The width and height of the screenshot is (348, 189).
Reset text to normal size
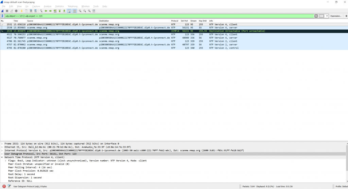(x=89, y=11)
